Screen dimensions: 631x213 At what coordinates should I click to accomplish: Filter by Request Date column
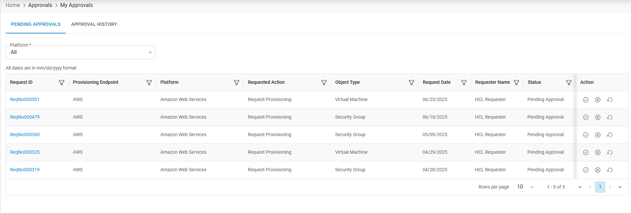[x=464, y=82]
